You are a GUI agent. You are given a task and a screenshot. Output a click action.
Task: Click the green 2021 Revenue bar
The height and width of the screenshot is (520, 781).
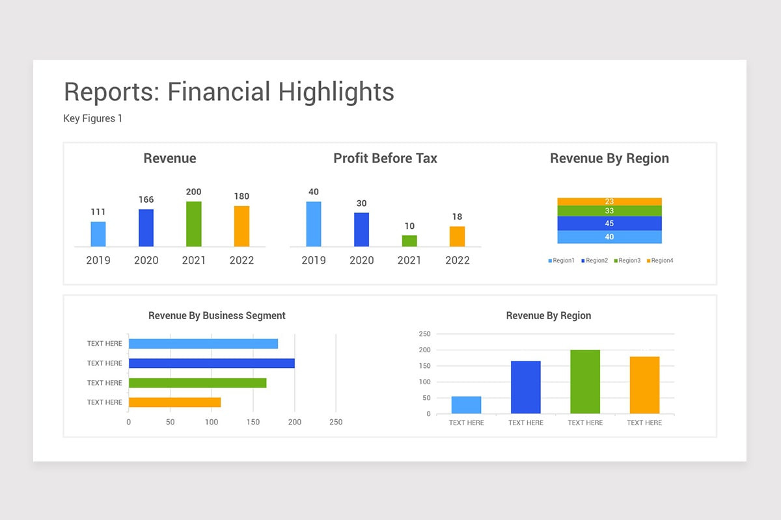pyautogui.click(x=194, y=224)
